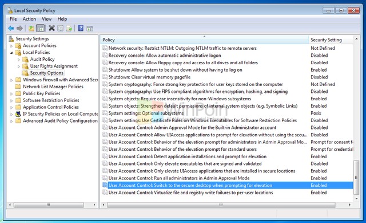Sort by the Security Setting column header
Viewport: 366px width, 223px height.
tap(331, 40)
